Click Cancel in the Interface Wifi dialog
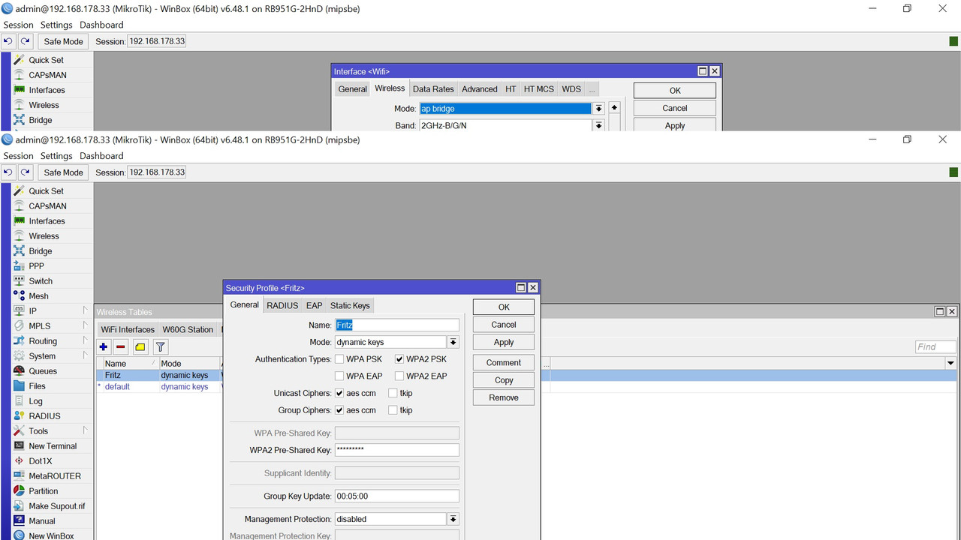961x540 pixels. pos(675,108)
